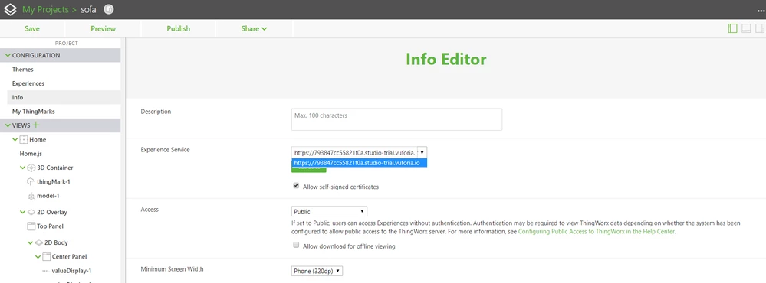Screen dimensions: 766x283
Task: Click the valueDisplay-1 dots icon
Action: [45, 271]
